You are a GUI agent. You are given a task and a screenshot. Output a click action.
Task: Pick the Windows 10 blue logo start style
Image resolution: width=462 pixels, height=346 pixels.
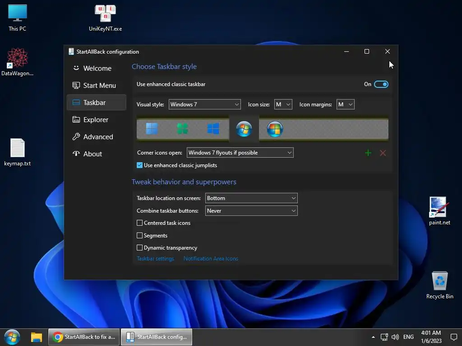(x=213, y=129)
